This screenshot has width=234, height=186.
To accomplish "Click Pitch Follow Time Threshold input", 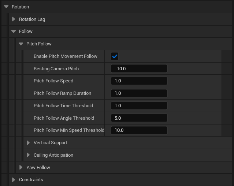I will coord(139,106).
